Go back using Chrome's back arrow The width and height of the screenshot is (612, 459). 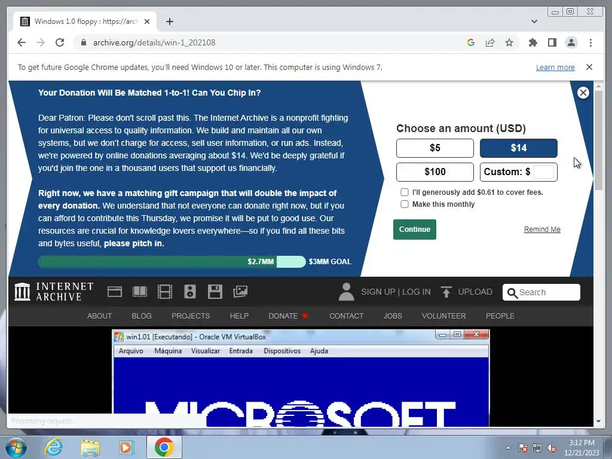point(22,42)
